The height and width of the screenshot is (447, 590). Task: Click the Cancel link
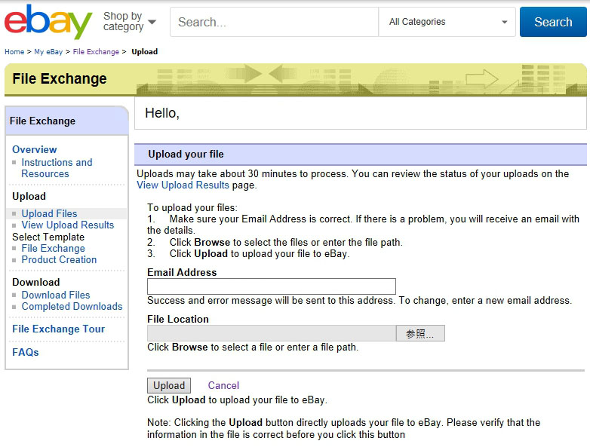pyautogui.click(x=223, y=385)
